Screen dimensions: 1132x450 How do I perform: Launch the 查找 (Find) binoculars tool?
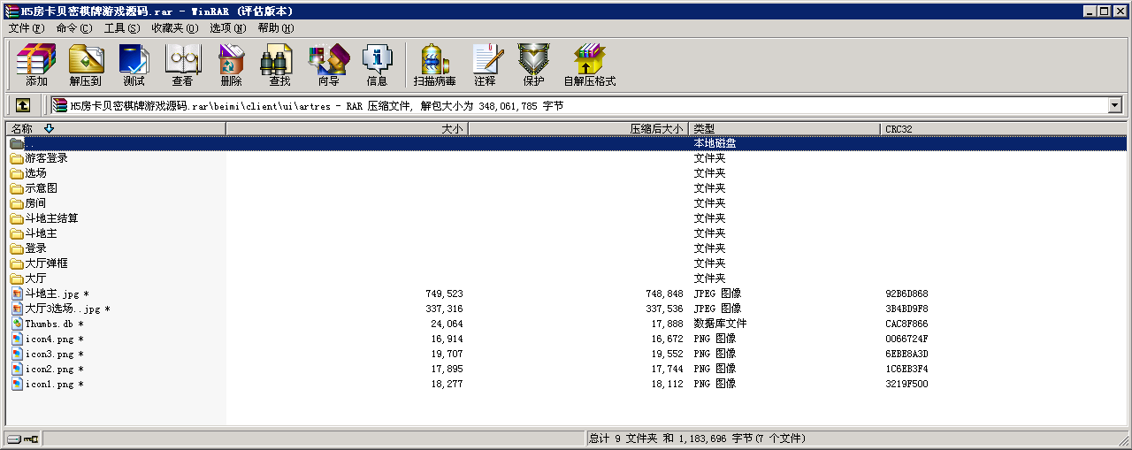coord(279,65)
